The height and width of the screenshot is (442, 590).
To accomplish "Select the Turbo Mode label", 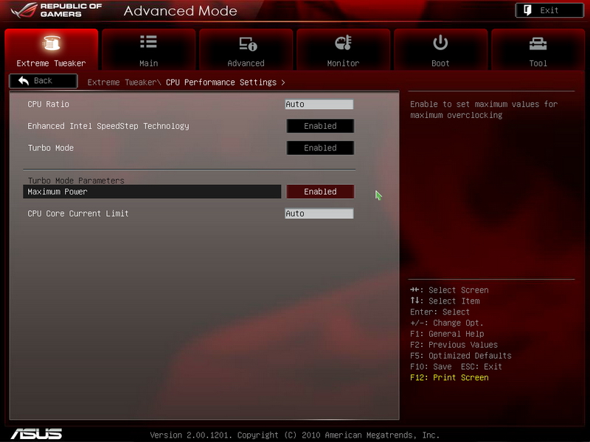I will (x=51, y=148).
